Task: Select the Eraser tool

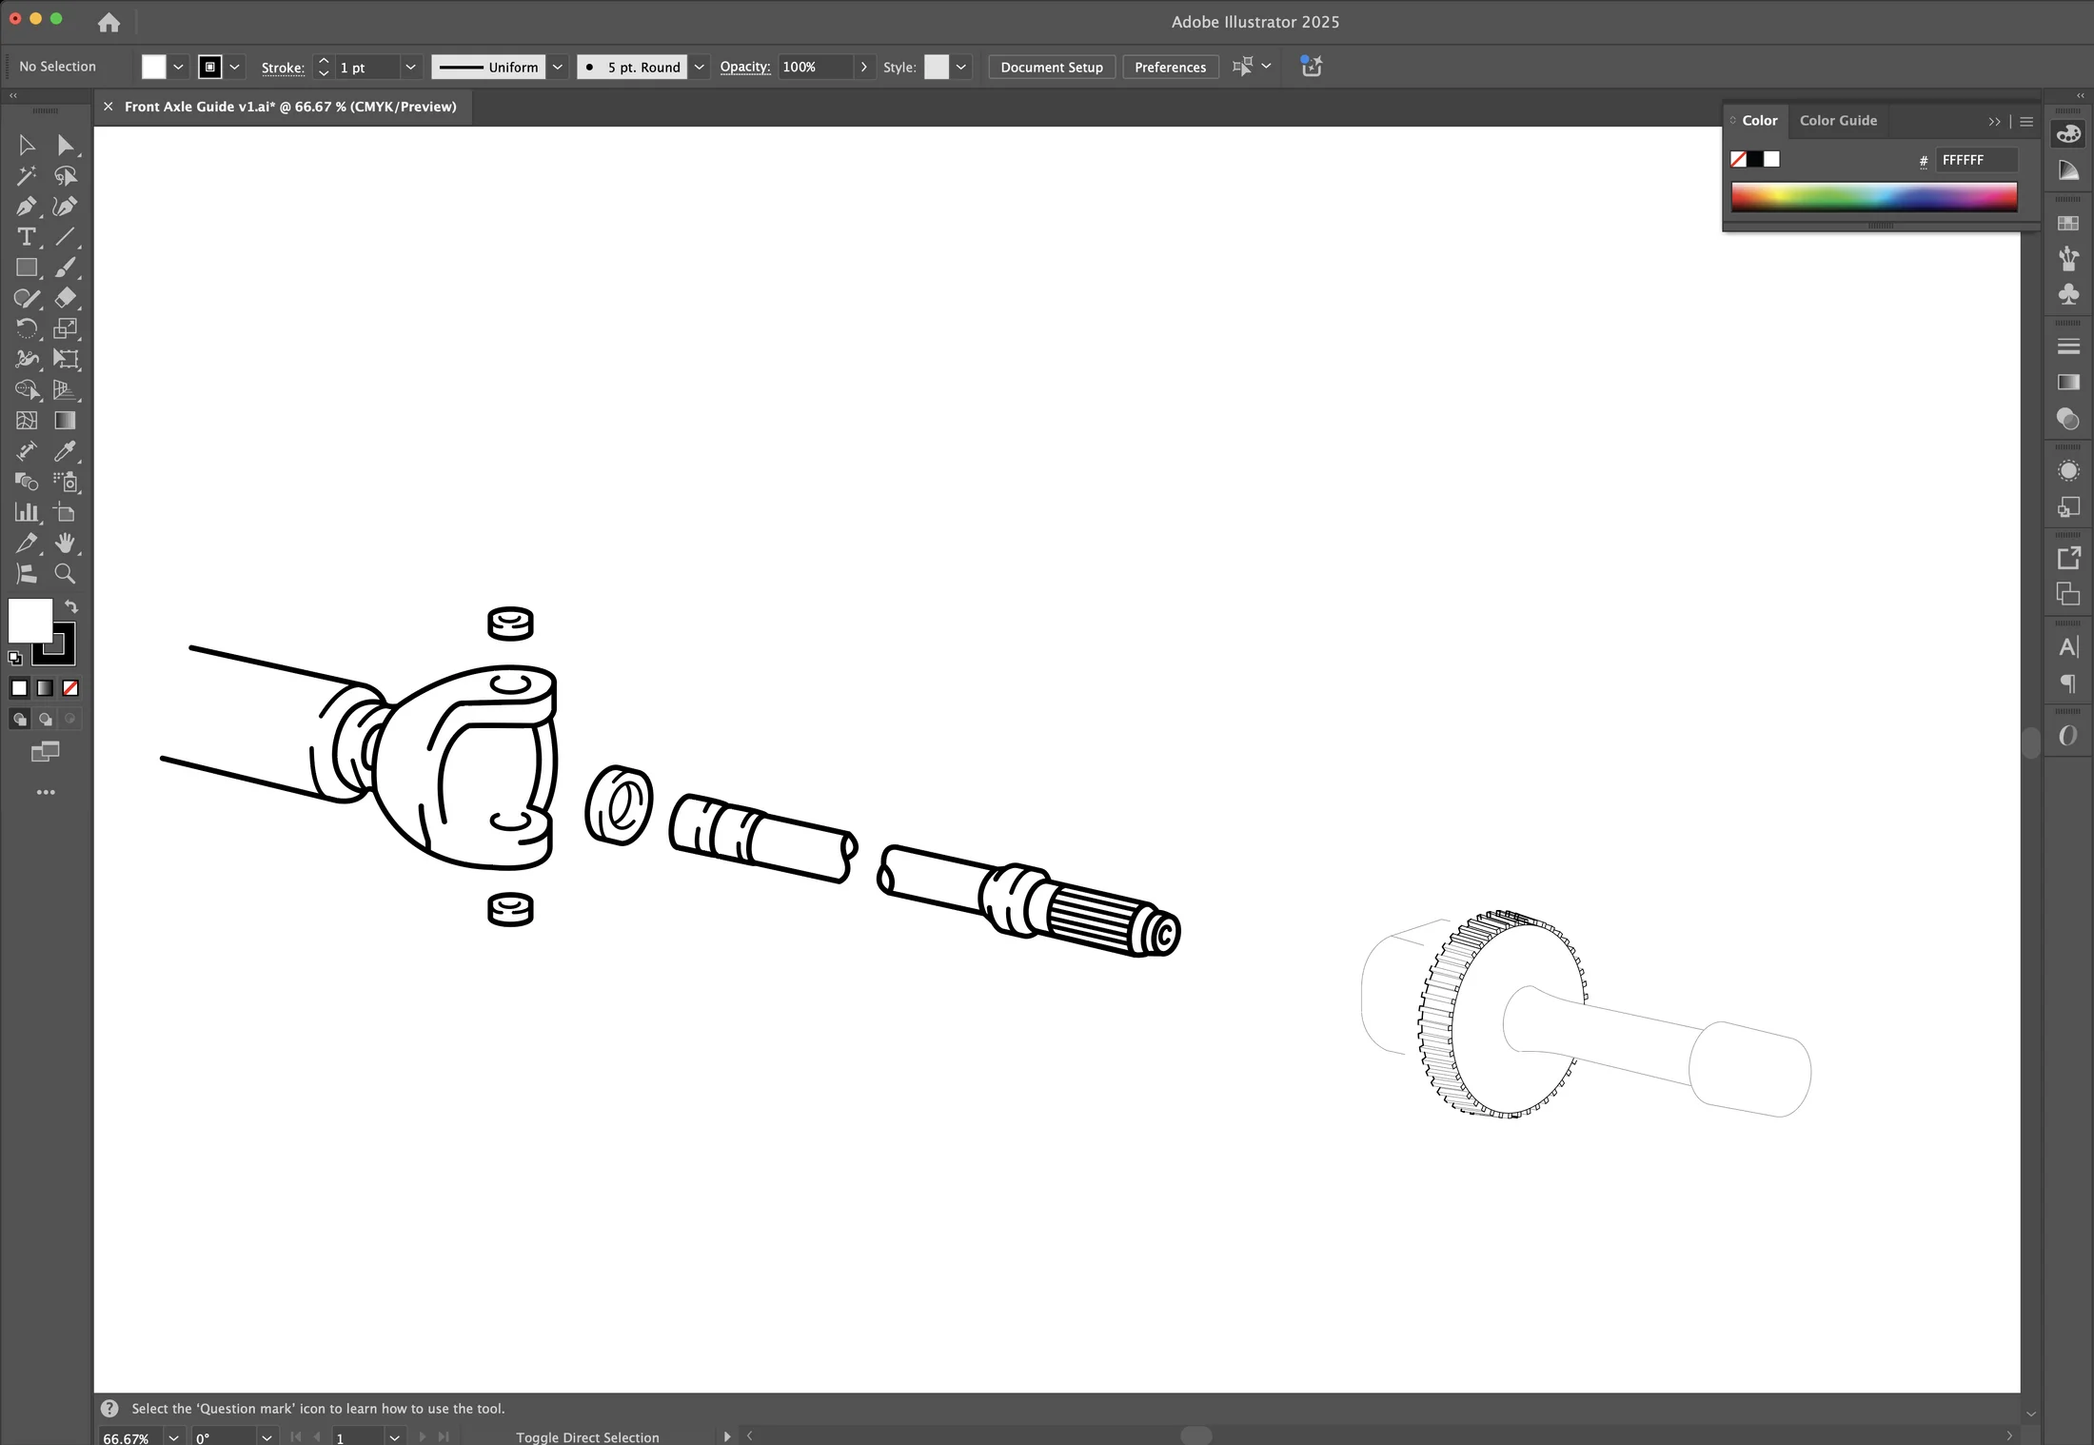Action: pyautogui.click(x=65, y=298)
